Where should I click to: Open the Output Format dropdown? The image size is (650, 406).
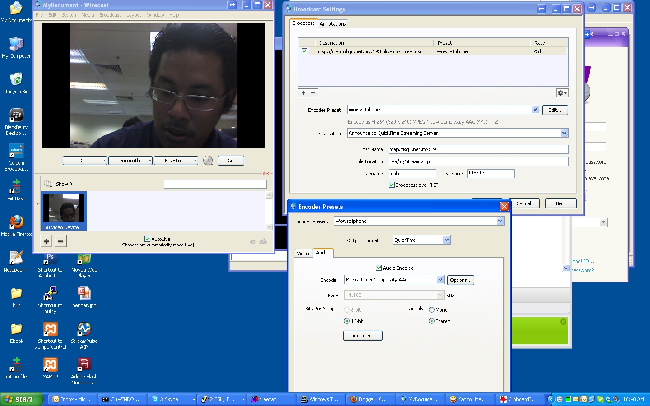(446, 240)
